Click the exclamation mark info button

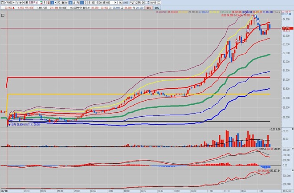click(x=44, y=3)
